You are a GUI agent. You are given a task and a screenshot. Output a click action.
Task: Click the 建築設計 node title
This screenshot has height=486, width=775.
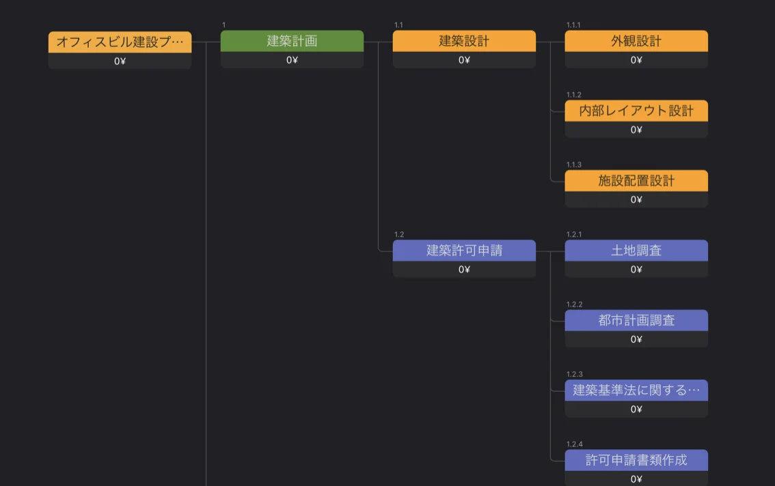464,41
